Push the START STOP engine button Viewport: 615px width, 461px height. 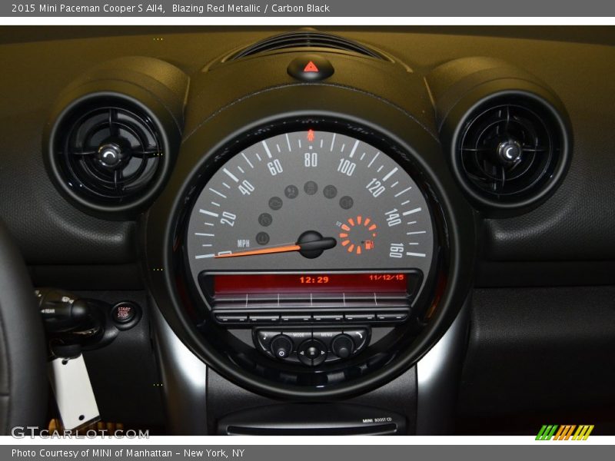click(x=124, y=313)
